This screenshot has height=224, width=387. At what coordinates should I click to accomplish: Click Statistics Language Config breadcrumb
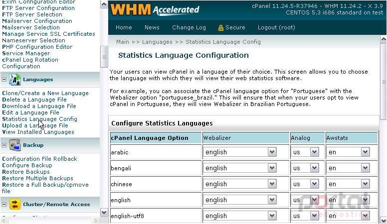tap(223, 42)
